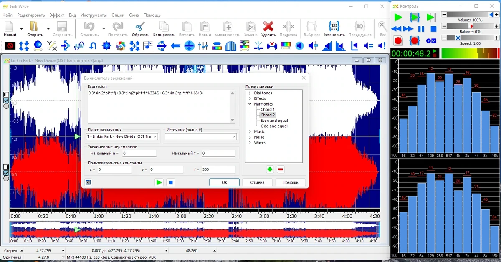Image resolution: width=501 pixels, height=262 pixels.
Task: Select the upper channel radio button
Action: [6, 106]
